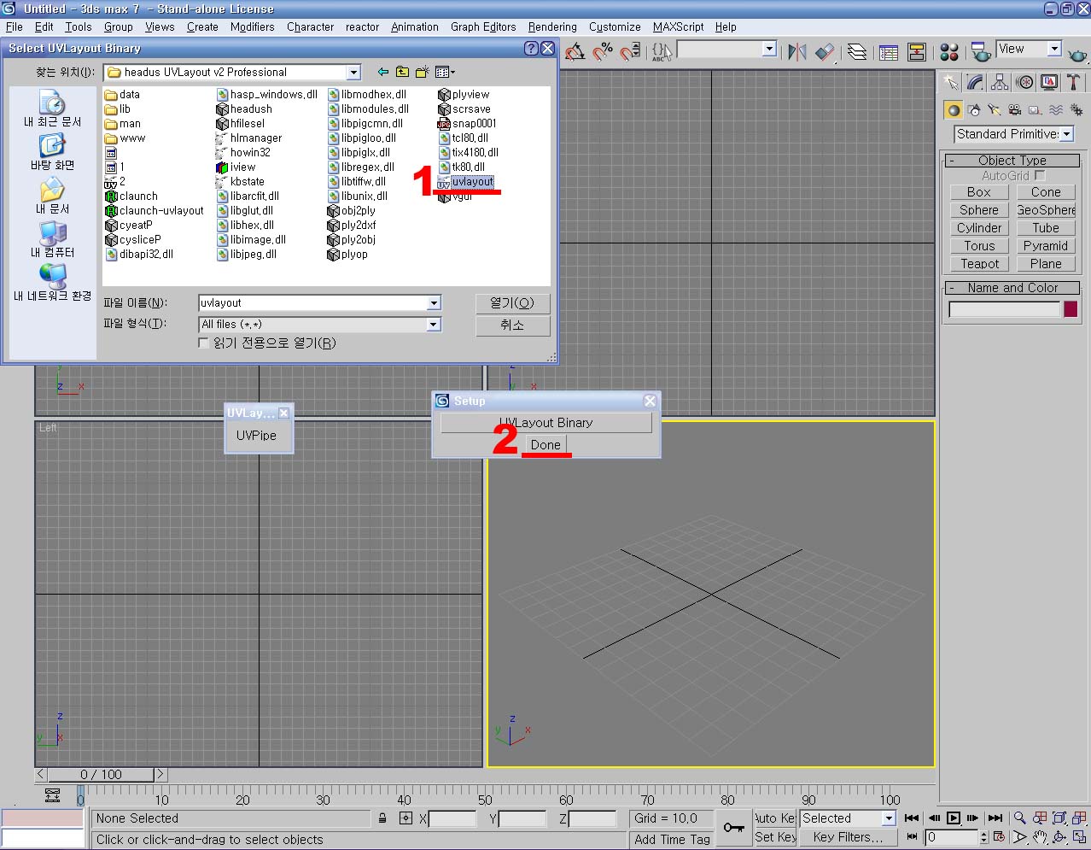Expand the Standard Primitives dropdown
This screenshot has height=850, width=1091.
tap(1066, 134)
